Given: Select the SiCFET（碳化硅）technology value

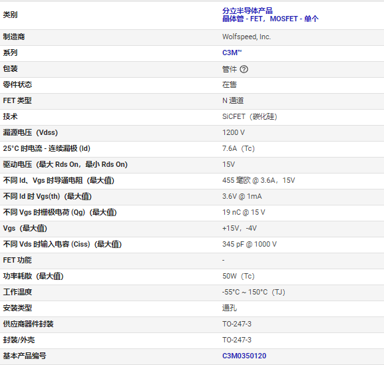Looking at the screenshot, I should click(250, 116).
